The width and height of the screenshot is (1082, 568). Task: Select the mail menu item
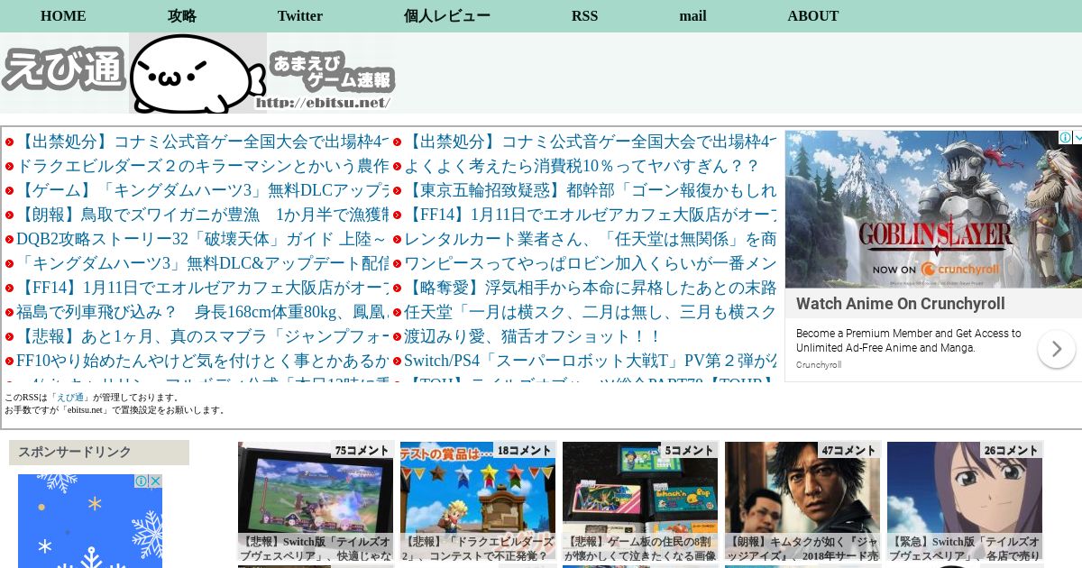[x=692, y=16]
